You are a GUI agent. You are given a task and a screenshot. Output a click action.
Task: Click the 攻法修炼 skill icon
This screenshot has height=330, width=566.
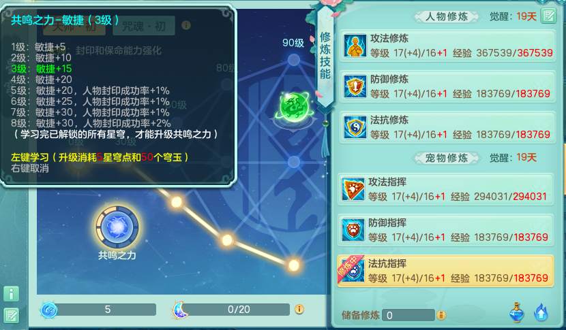tap(355, 46)
